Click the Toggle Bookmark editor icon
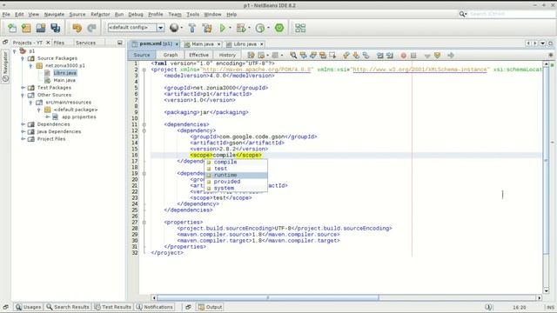Screen dimensions: 557x313 (x=366, y=55)
